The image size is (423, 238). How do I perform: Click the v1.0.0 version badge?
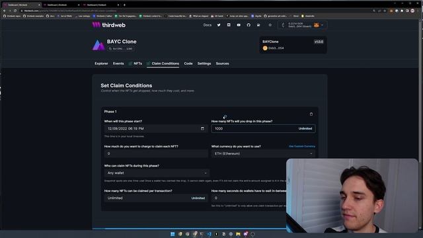tap(319, 42)
